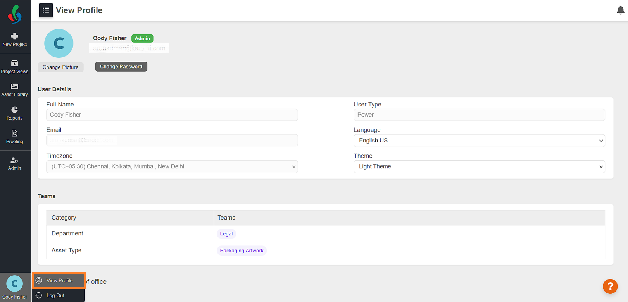The image size is (628, 302).
Task: Click the Teams column header
Action: [409, 218]
